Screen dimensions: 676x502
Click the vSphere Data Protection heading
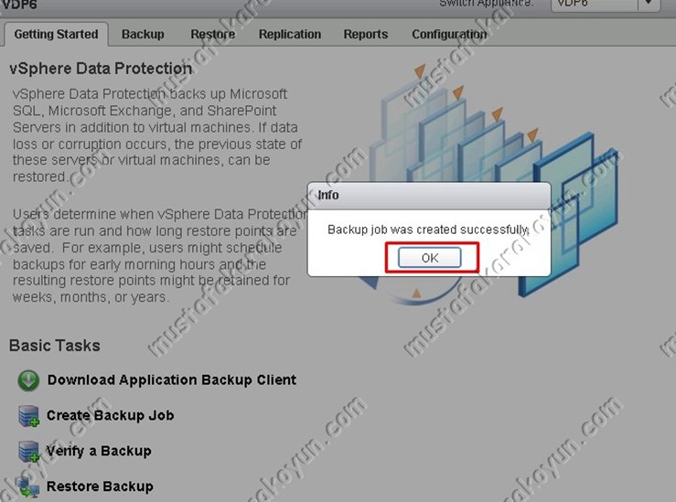pyautogui.click(x=101, y=69)
